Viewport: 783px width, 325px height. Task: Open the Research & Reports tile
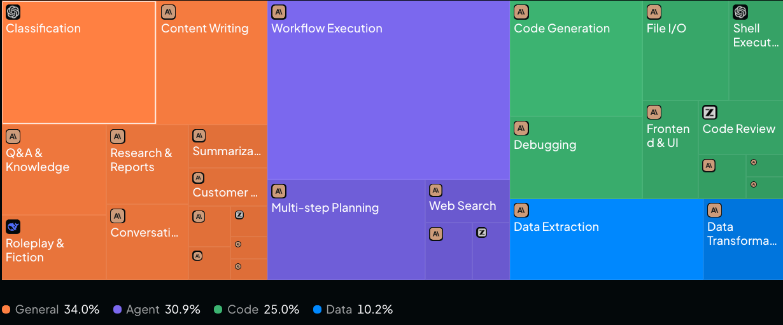[x=148, y=165]
